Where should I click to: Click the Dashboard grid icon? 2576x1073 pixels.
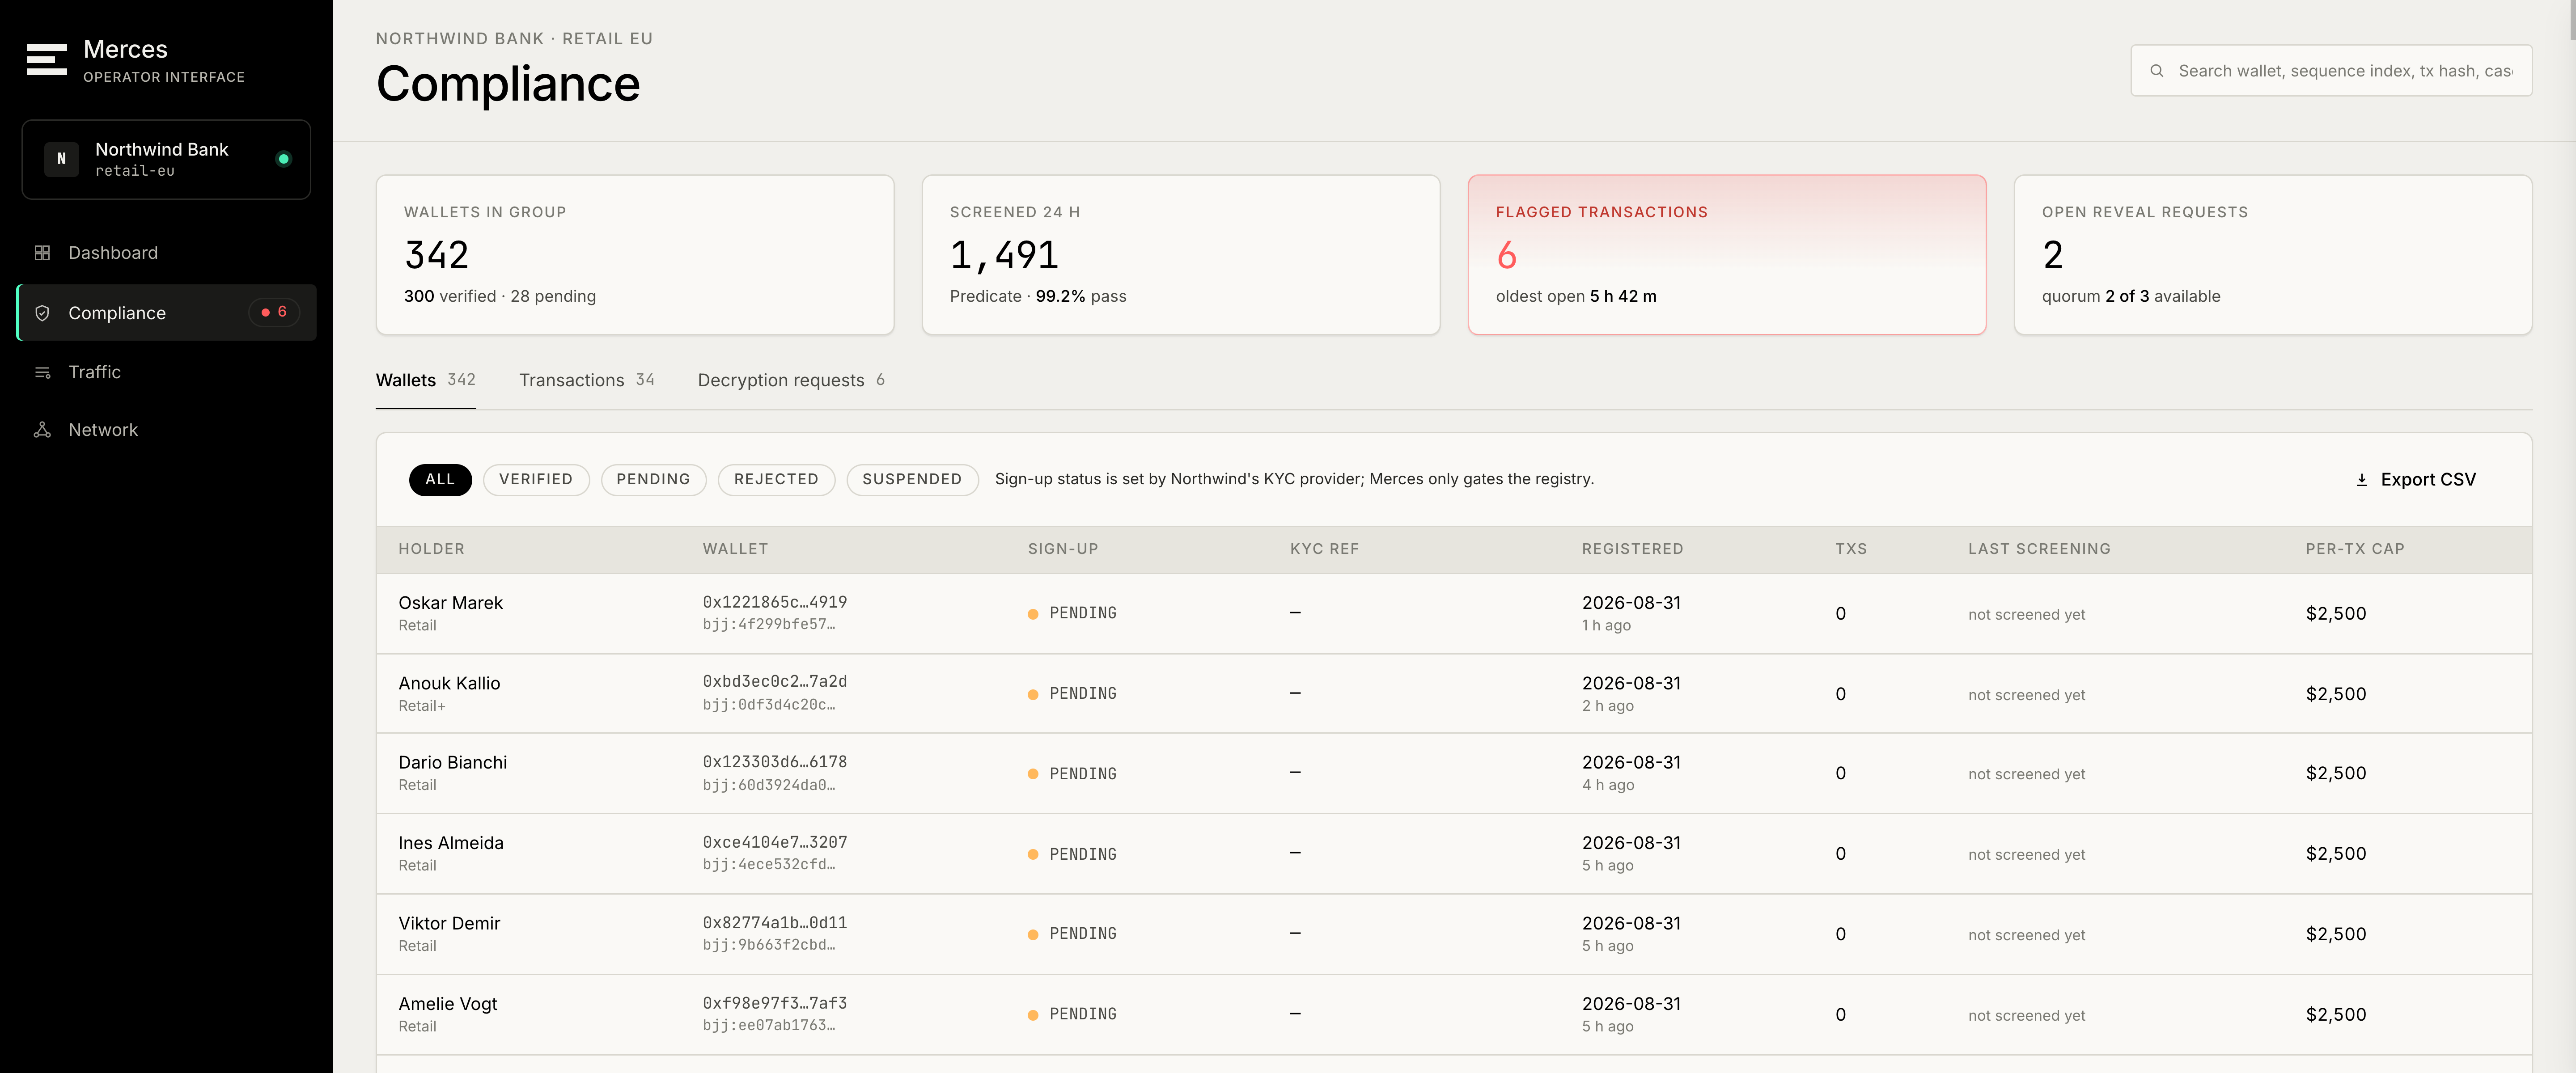[42, 253]
